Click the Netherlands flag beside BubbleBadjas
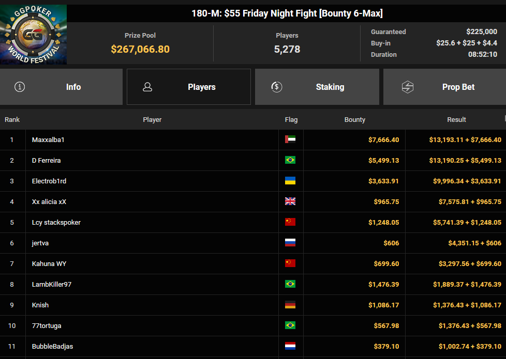Image resolution: width=506 pixels, height=359 pixels. (x=290, y=346)
